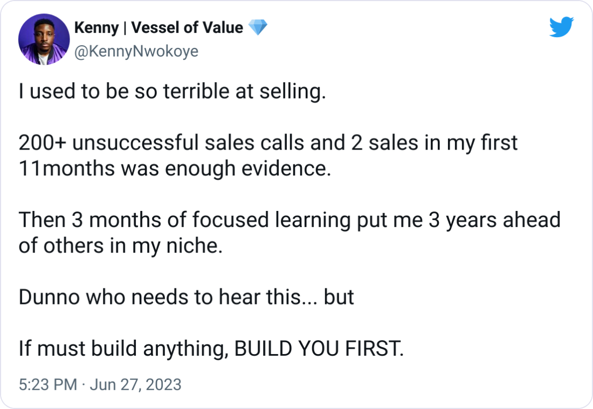This screenshot has width=593, height=409.
Task: Click the word "Then" starting third paragraph
Action: [42, 220]
